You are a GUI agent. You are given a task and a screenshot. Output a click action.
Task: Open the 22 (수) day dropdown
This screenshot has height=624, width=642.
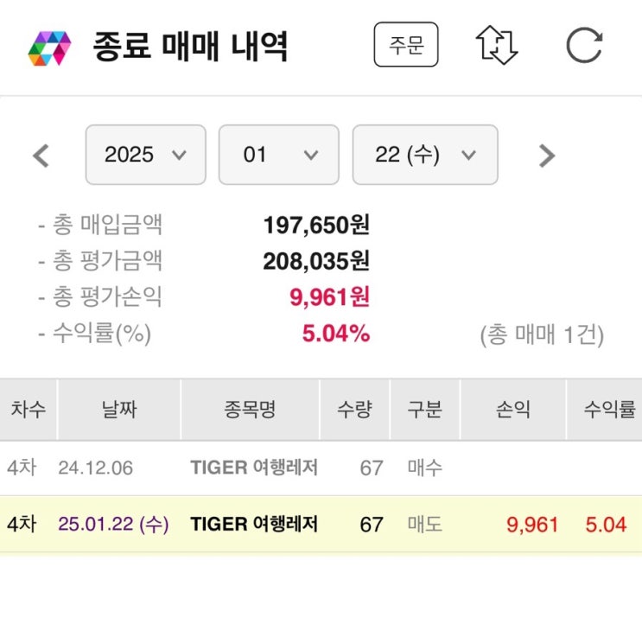pyautogui.click(x=424, y=155)
